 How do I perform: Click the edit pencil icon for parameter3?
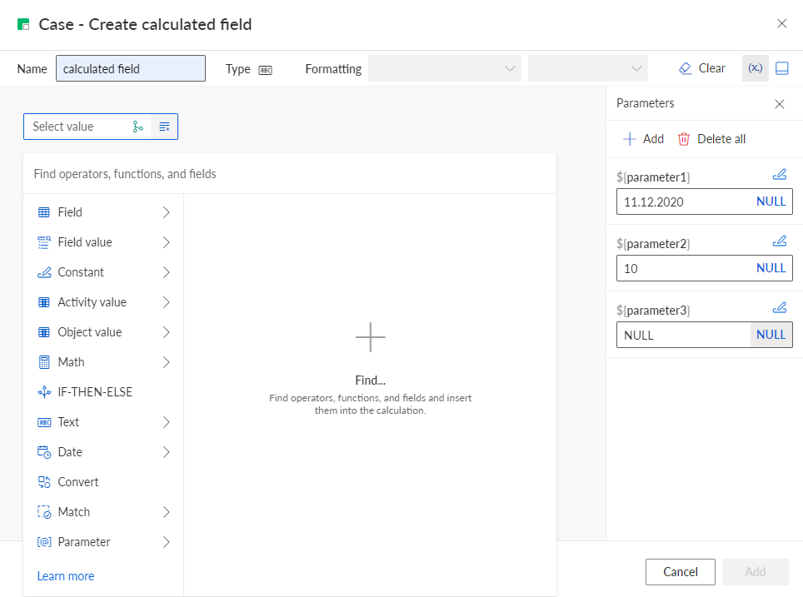click(780, 308)
